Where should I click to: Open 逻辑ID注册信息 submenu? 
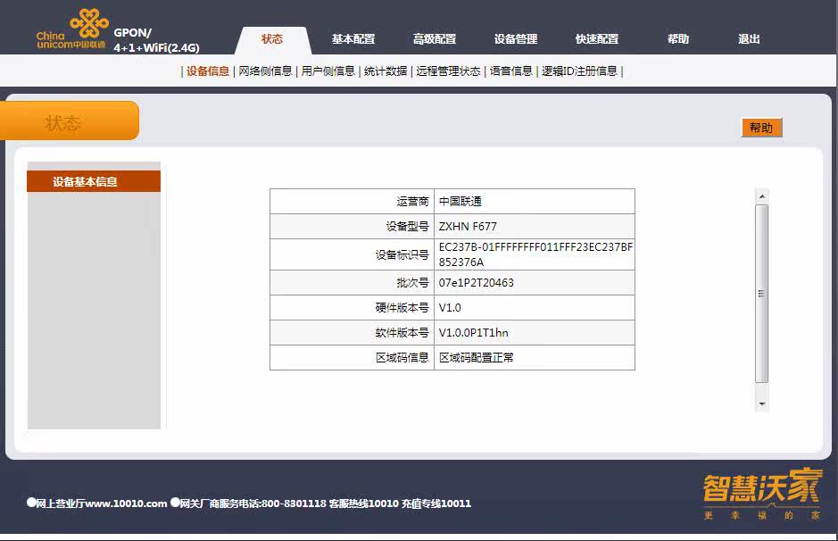click(579, 71)
